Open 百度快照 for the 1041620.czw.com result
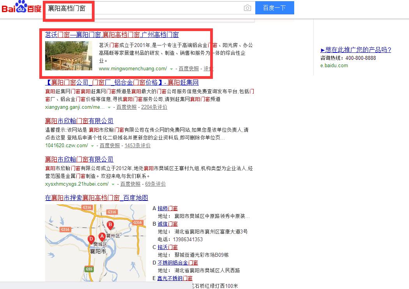 tap(110, 146)
